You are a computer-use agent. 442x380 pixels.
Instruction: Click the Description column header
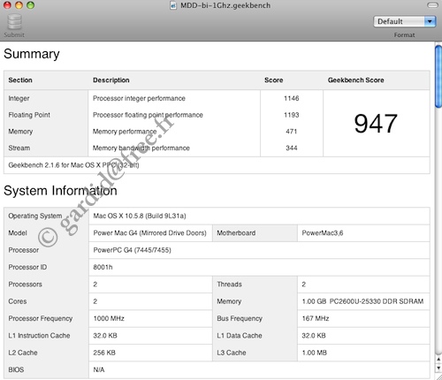[111, 80]
